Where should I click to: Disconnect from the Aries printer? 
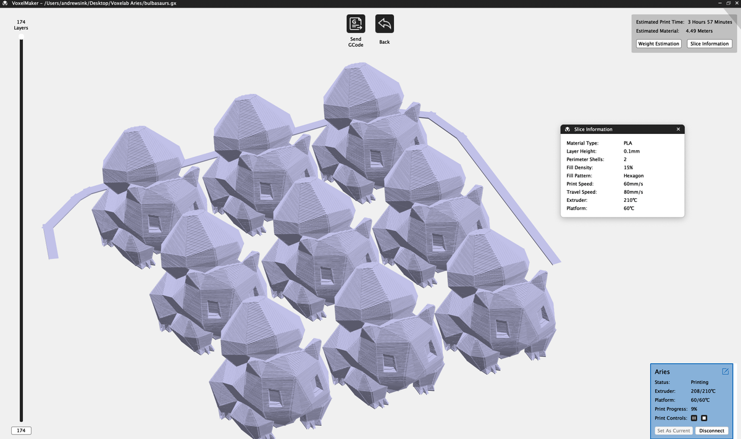point(711,430)
